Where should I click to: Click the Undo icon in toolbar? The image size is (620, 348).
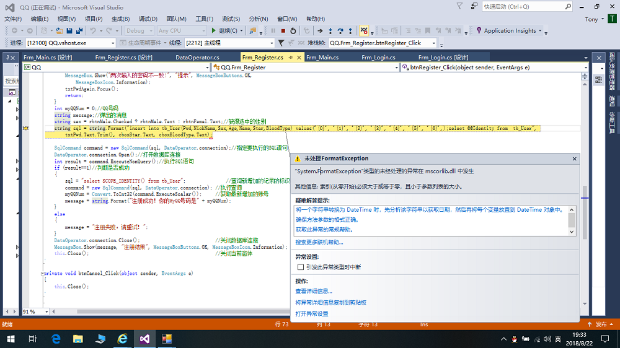[x=93, y=31]
